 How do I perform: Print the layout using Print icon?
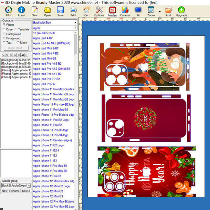(73, 11)
